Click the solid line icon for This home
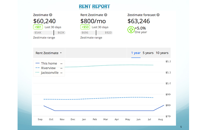Screen dimensions: 208x130 [x=37, y=64]
